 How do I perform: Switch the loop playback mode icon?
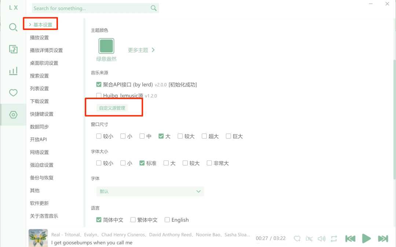click(334, 239)
